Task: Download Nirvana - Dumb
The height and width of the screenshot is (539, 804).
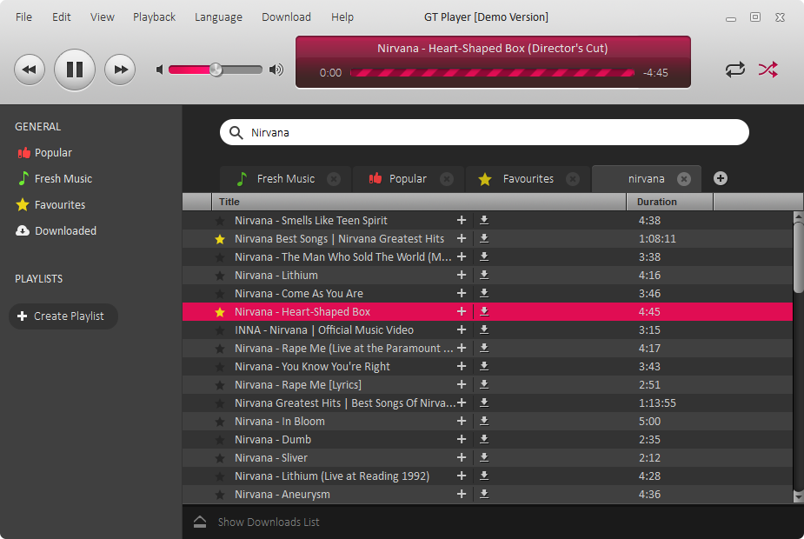Action: (484, 439)
